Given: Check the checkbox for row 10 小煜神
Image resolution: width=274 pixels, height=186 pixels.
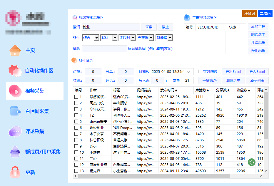Looking at the screenshot, I should pos(76,152).
